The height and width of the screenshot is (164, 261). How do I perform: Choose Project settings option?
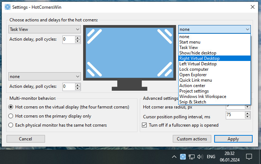pyautogui.click(x=215, y=91)
